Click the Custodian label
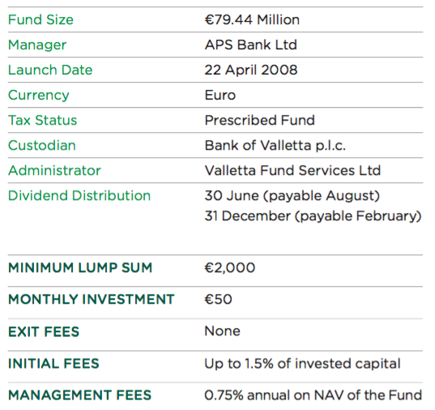This screenshot has width=435, height=410. [x=42, y=146]
